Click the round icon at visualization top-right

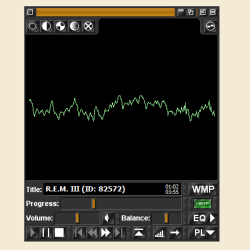[x=210, y=26]
